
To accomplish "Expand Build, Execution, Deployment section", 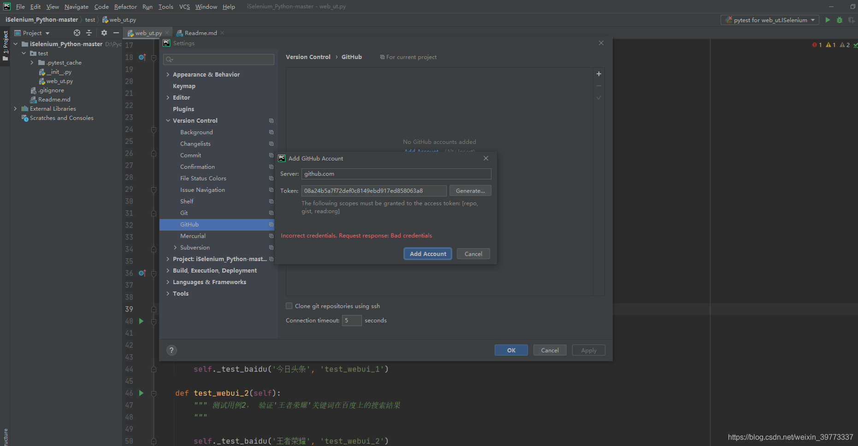I will click(168, 270).
